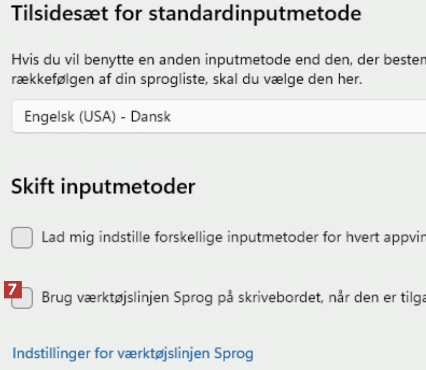Click the word "Sprog" in the bottom link
Image resolution: width=426 pixels, height=370 pixels.
[233, 353]
